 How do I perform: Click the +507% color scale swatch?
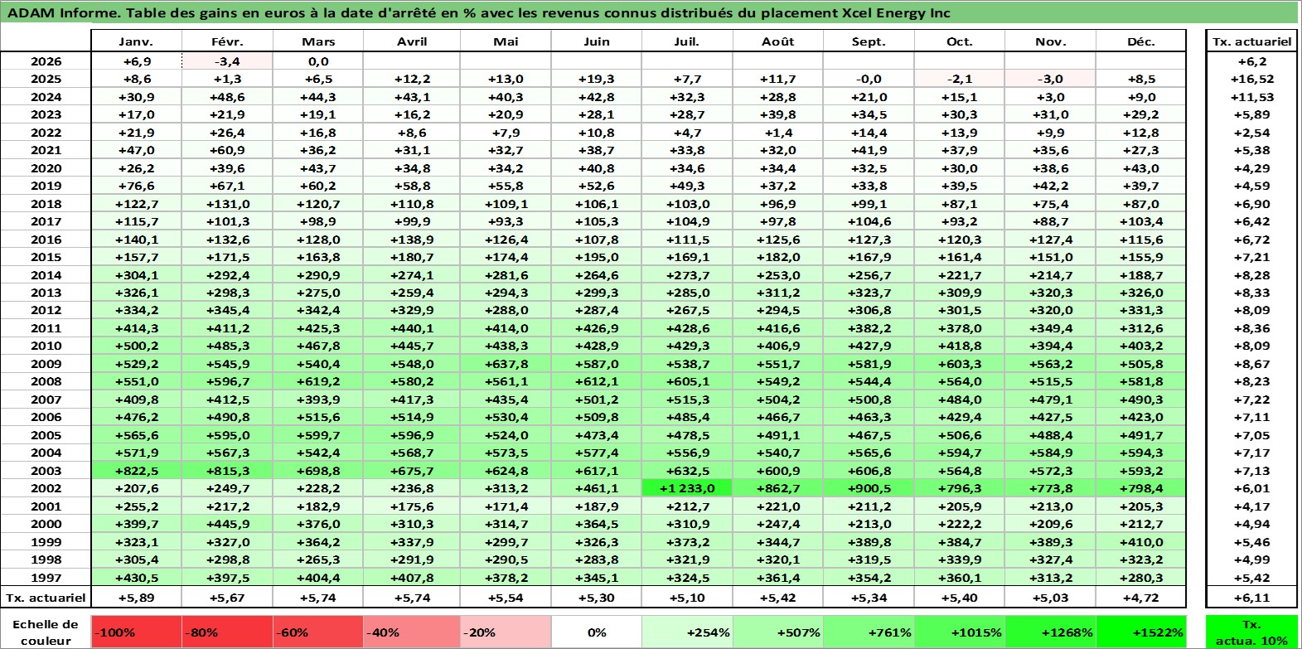(778, 632)
